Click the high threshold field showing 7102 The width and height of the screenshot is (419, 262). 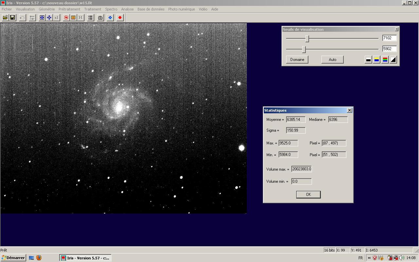[389, 38]
